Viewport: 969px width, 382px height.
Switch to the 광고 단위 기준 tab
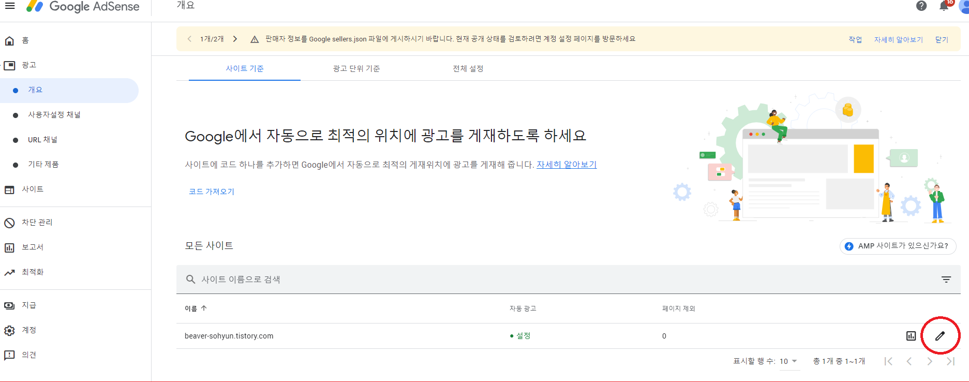pyautogui.click(x=356, y=68)
